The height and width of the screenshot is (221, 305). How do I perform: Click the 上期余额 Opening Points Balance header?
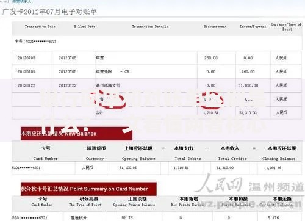pyautogui.click(x=134, y=201)
